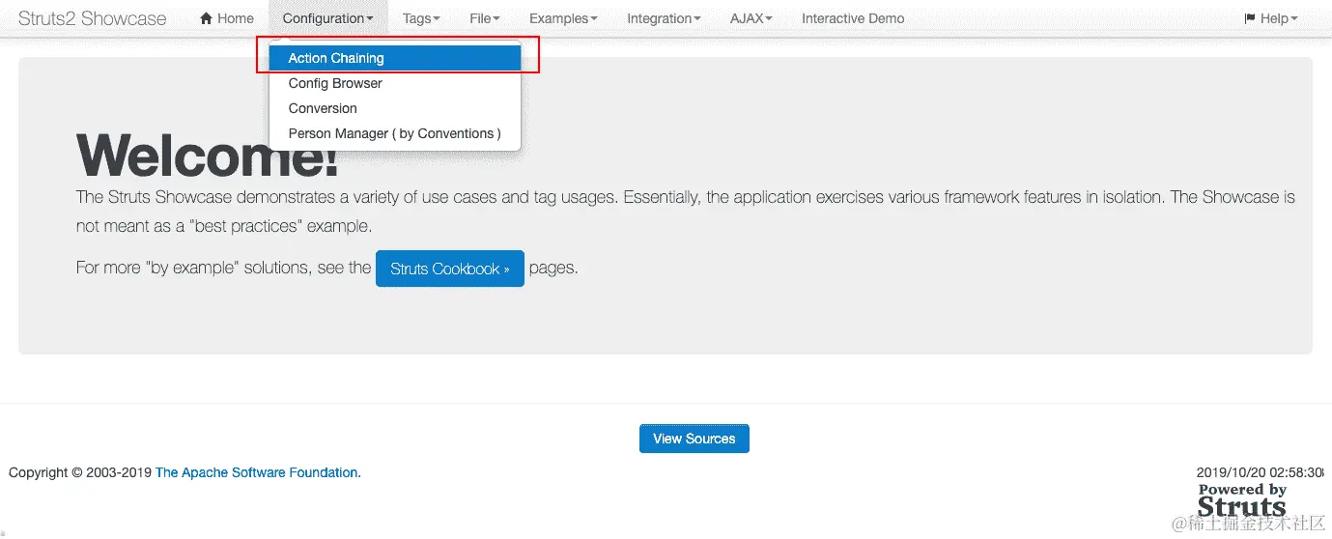Open the Integration dropdown
Screen dimensions: 1332x539
point(664,18)
